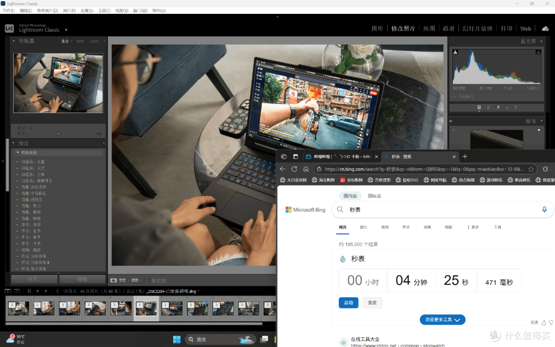555x347 pixels.
Task: Switch to loupe view icon in toolbar
Action: 114,281
